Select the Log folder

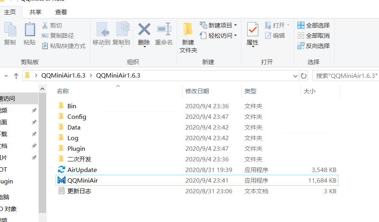(x=73, y=138)
